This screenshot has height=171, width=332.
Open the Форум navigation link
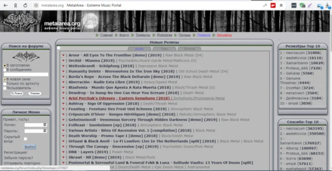coord(124,35)
